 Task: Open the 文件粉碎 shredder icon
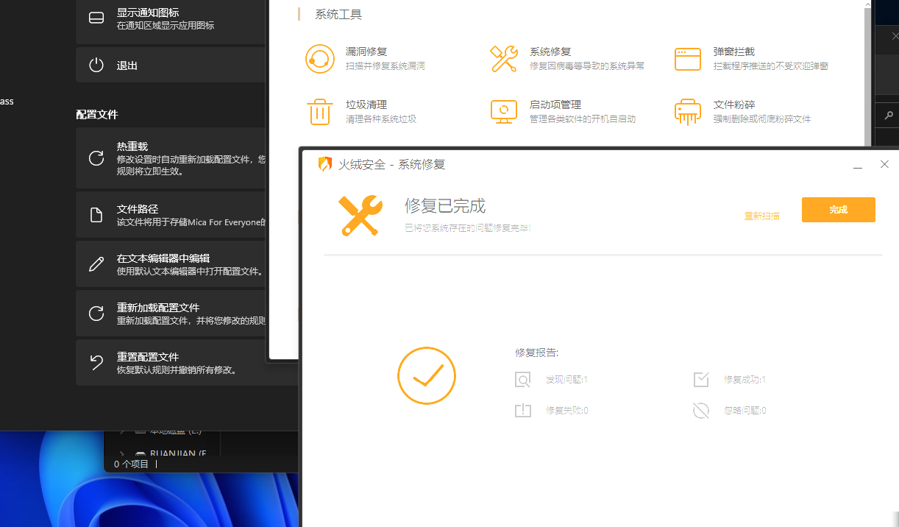pos(688,112)
